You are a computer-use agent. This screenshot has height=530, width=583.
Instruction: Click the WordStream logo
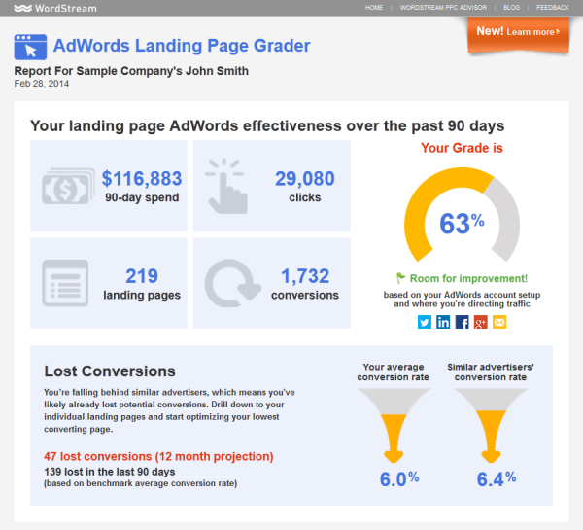(55, 8)
